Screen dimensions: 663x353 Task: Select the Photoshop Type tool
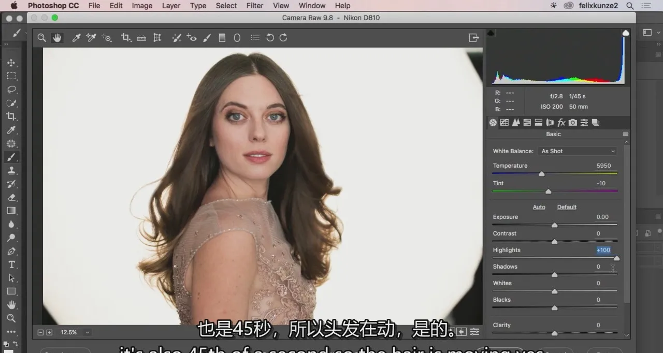tap(11, 264)
